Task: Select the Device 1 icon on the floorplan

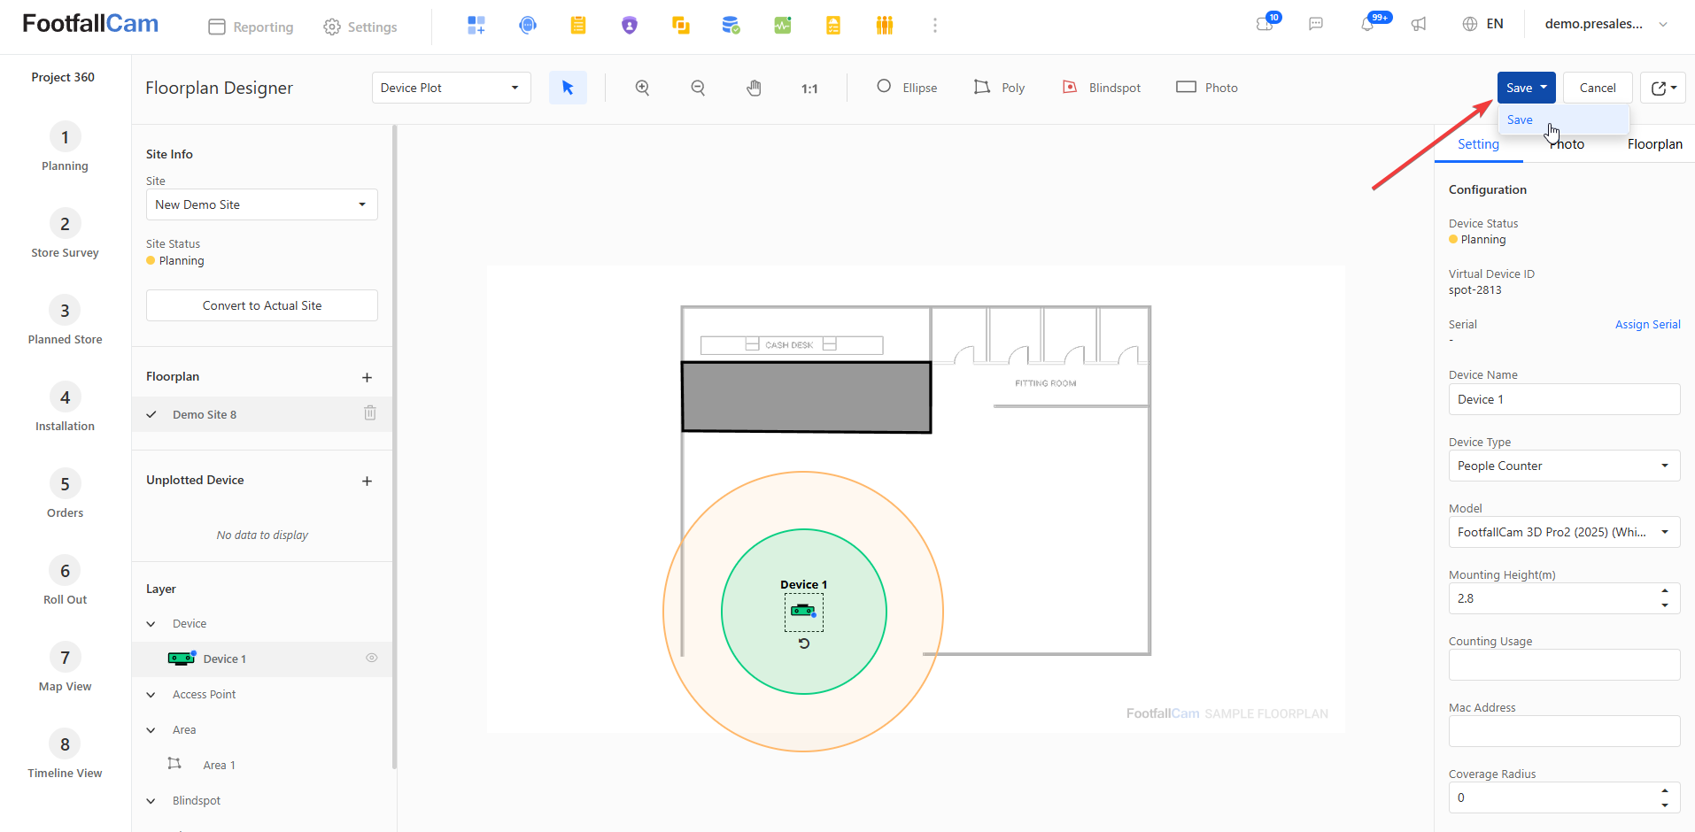Action: [x=803, y=611]
